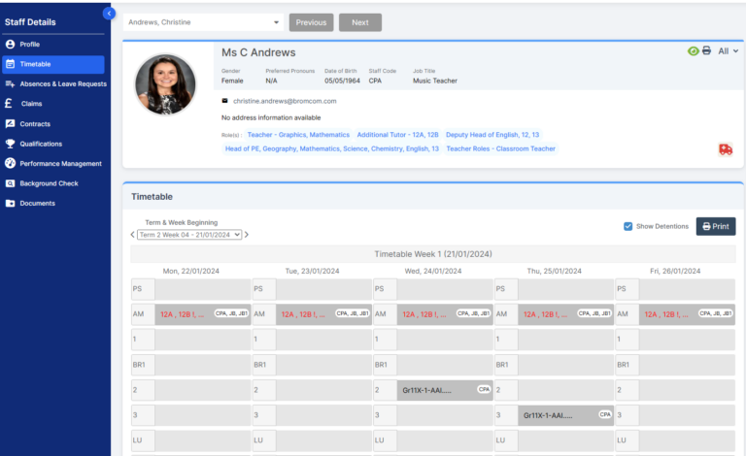Select the Timetable sidebar item
This screenshot has width=746, height=456.
pos(52,64)
